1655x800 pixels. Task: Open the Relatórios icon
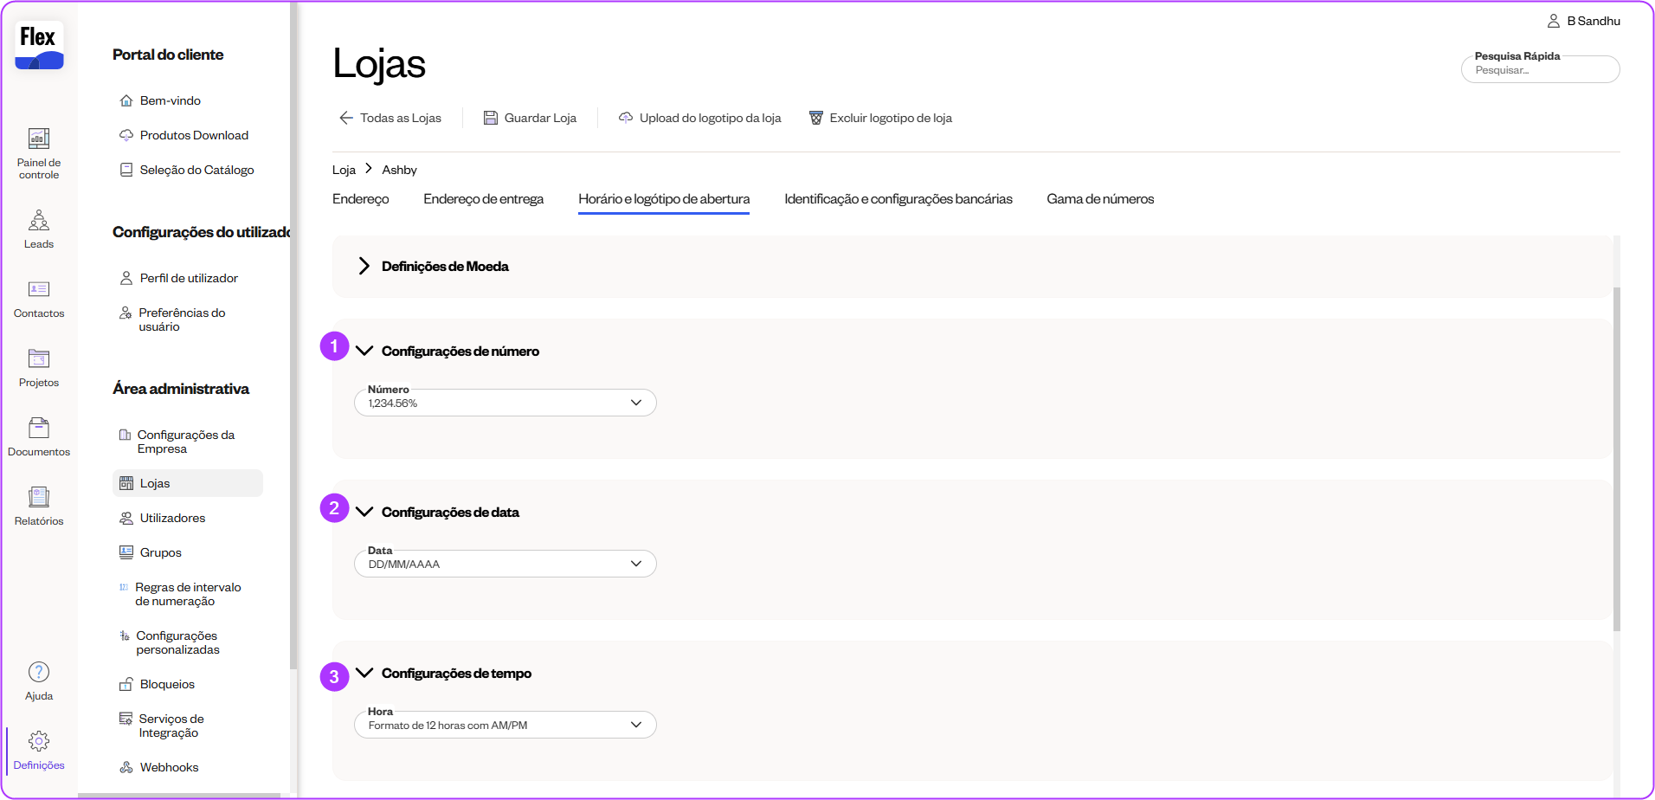[39, 498]
